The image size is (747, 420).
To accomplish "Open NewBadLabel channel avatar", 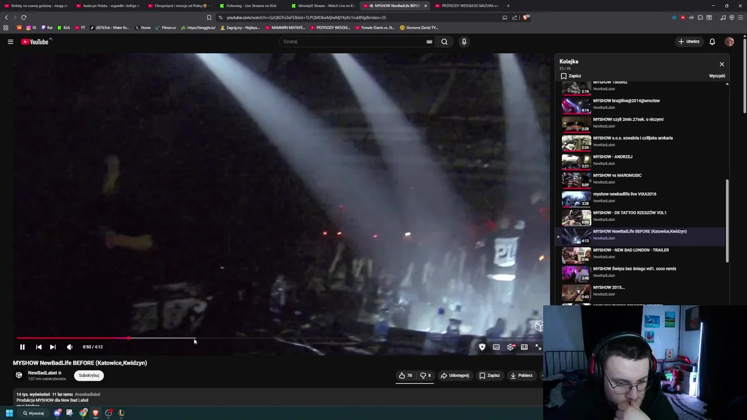I will tap(19, 375).
